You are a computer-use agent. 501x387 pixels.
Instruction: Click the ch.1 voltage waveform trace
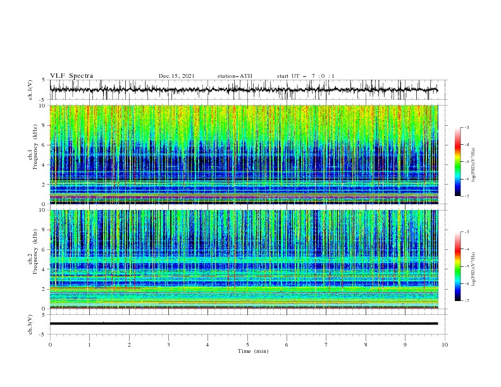point(244,90)
